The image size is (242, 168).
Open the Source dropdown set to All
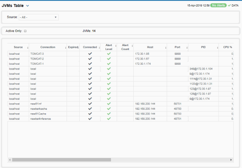(x=39, y=17)
